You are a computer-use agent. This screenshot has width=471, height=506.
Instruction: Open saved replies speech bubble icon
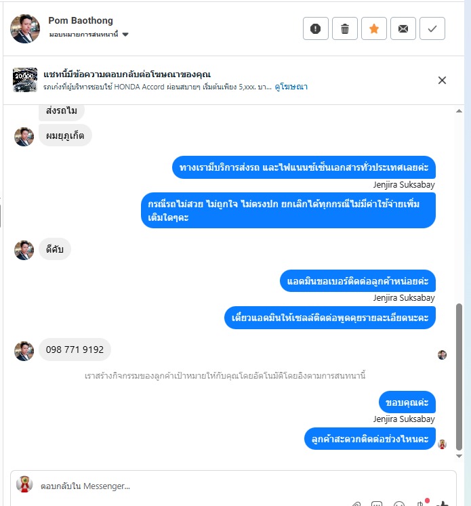click(x=377, y=504)
